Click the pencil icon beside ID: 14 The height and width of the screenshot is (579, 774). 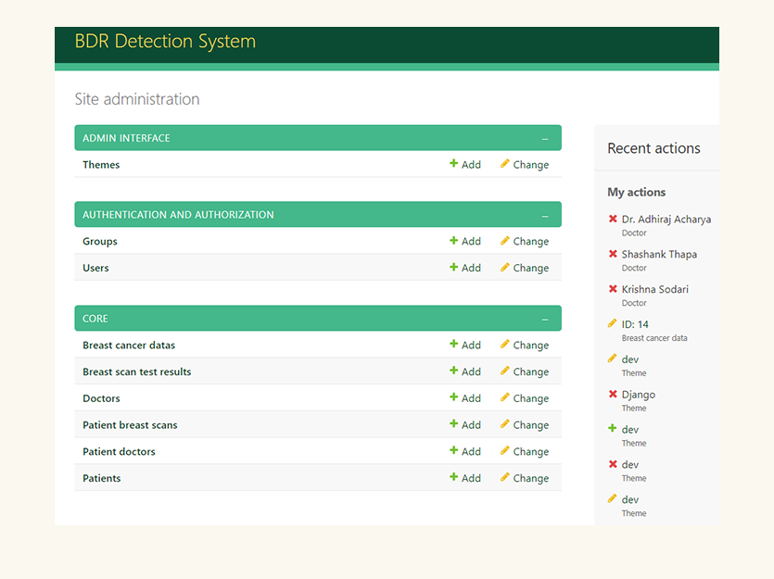612,323
